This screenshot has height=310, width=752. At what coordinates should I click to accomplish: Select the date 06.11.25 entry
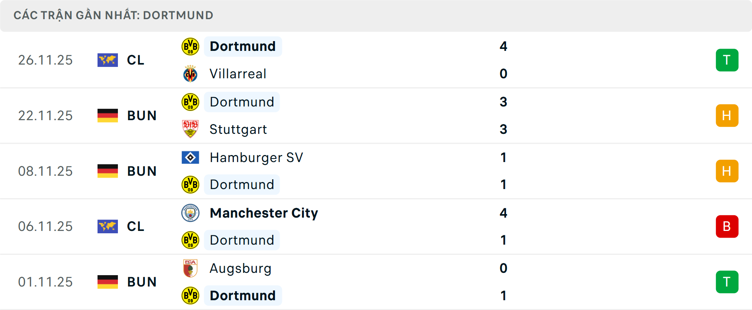tap(45, 226)
